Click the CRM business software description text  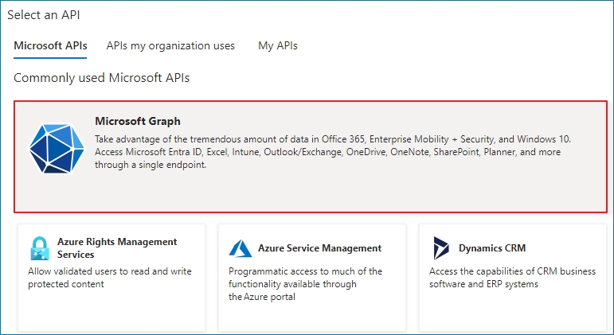(x=512, y=278)
